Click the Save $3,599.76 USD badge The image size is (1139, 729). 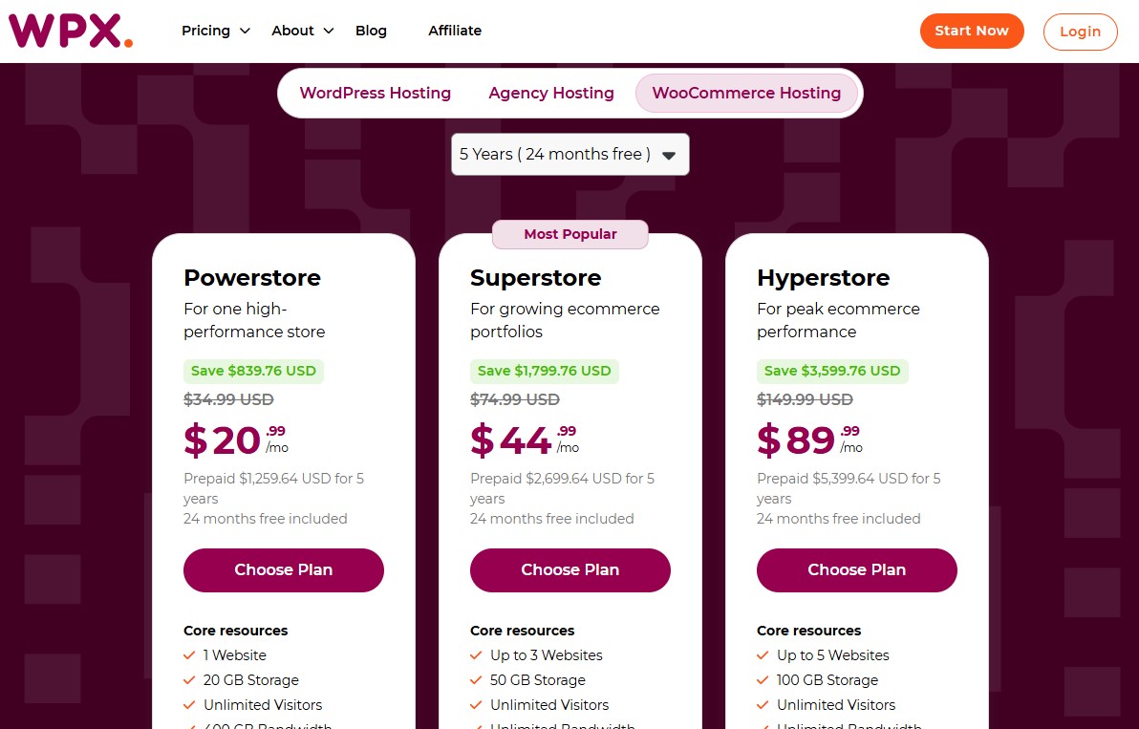[x=832, y=371]
